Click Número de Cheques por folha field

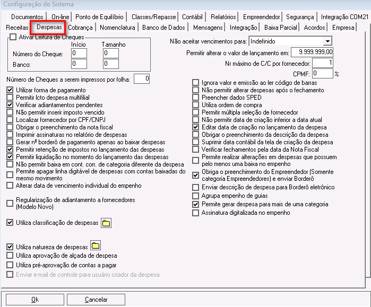pyautogui.click(x=142, y=79)
